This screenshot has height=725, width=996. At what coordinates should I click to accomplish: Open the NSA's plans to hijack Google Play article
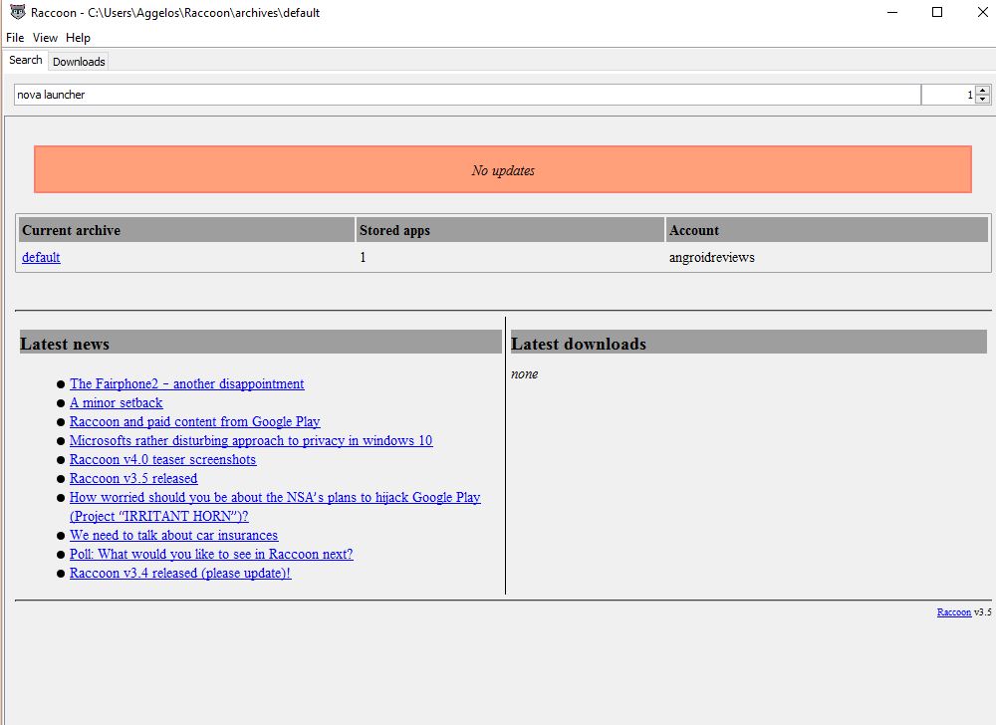click(275, 507)
